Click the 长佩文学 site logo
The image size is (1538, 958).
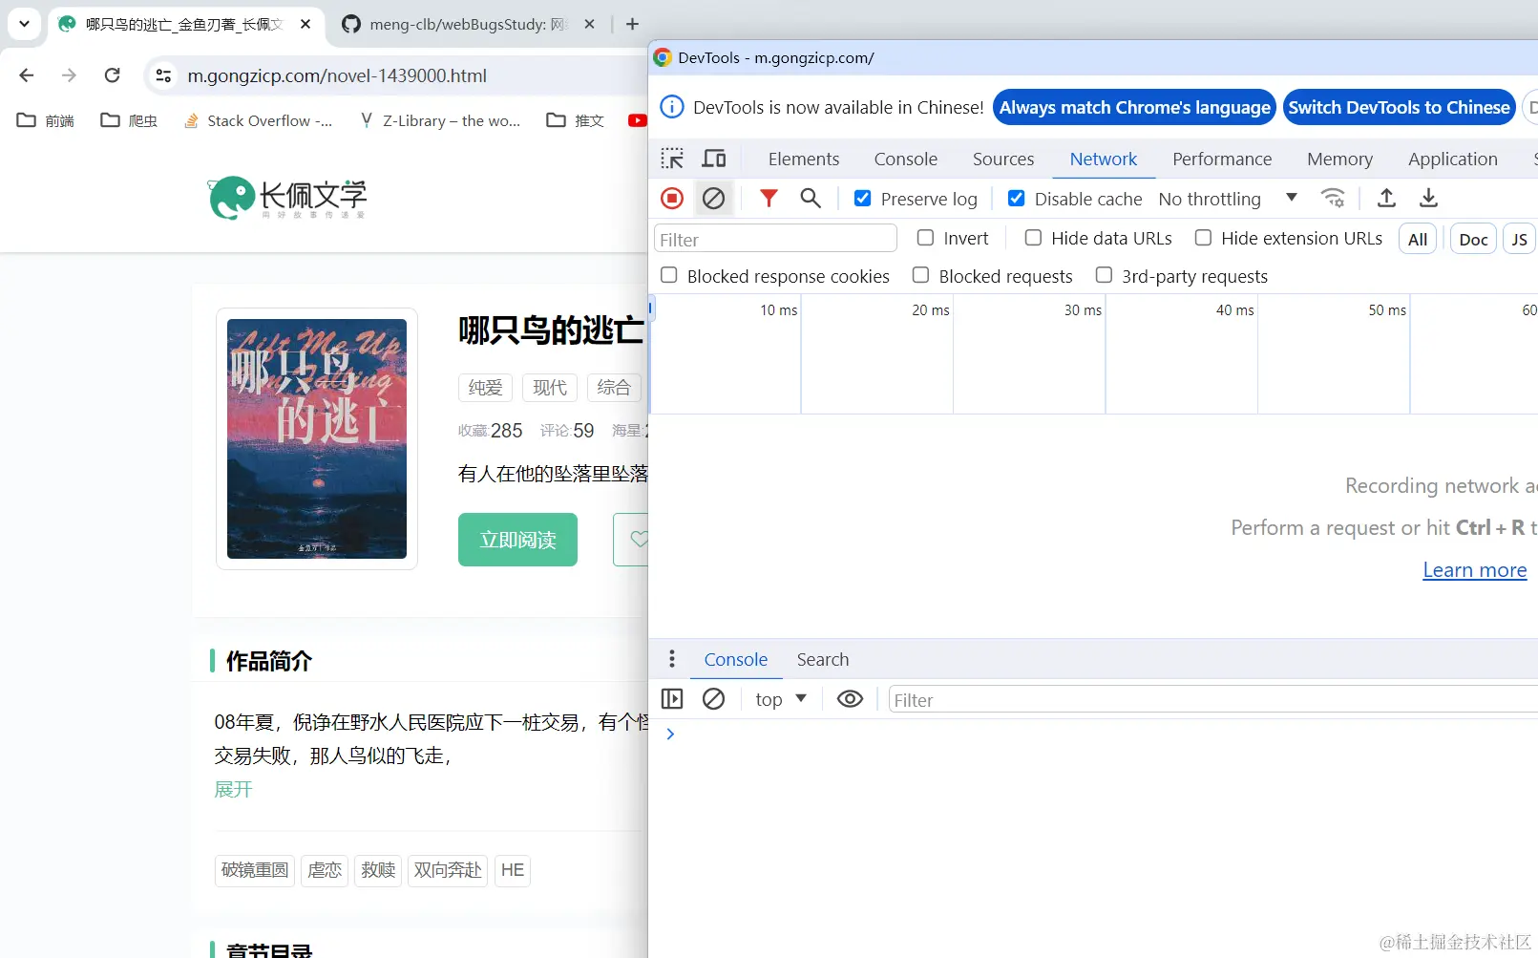point(287,198)
